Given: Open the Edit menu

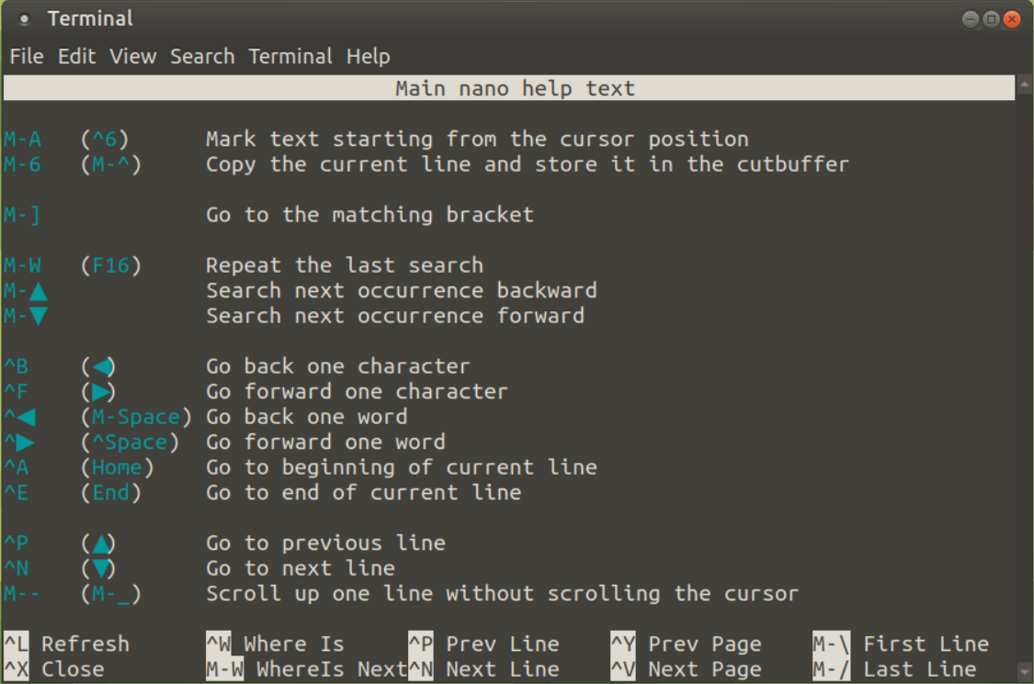Looking at the screenshot, I should [x=76, y=57].
